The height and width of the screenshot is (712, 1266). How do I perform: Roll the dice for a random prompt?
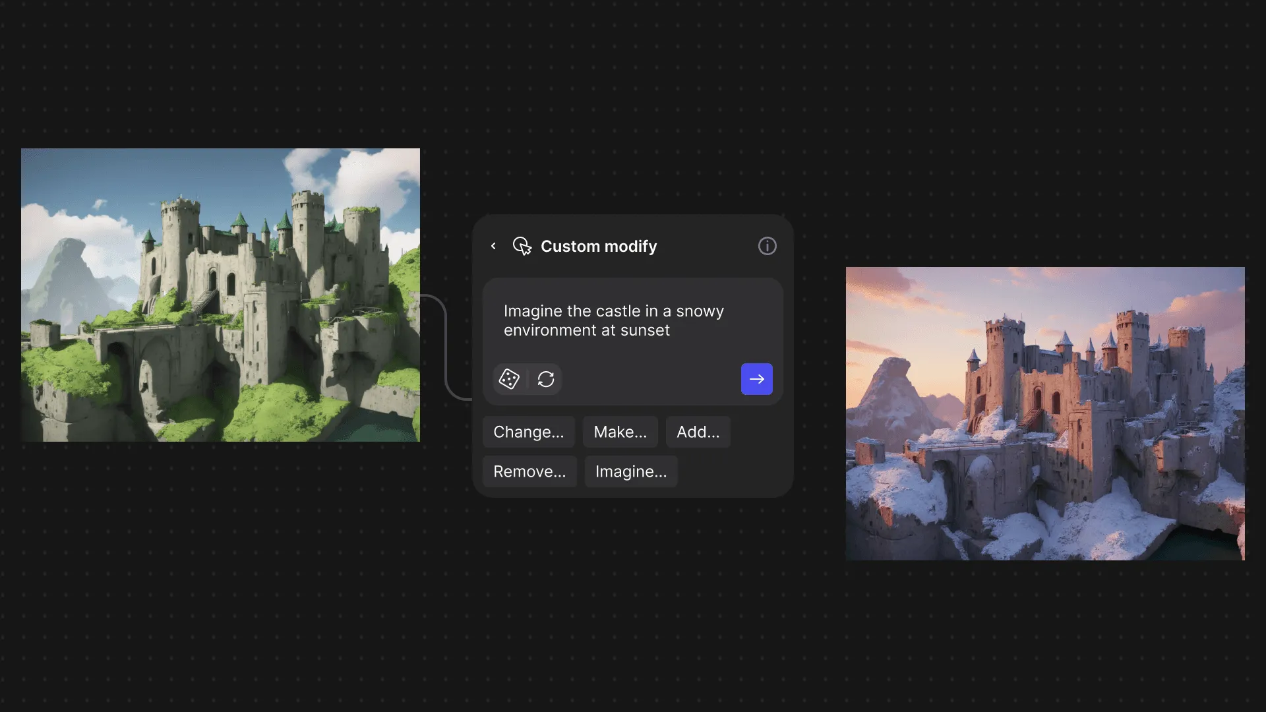(x=509, y=379)
